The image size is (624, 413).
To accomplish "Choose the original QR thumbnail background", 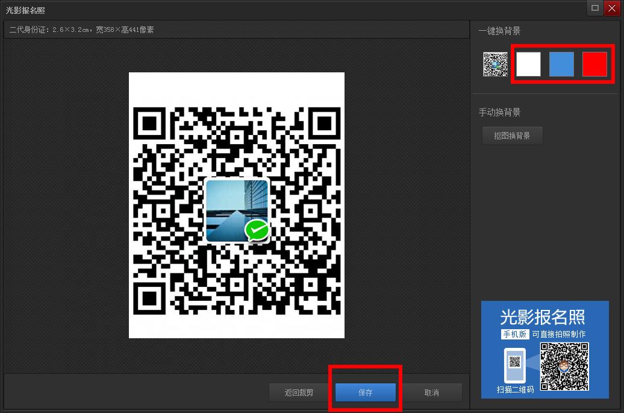I will pyautogui.click(x=496, y=64).
